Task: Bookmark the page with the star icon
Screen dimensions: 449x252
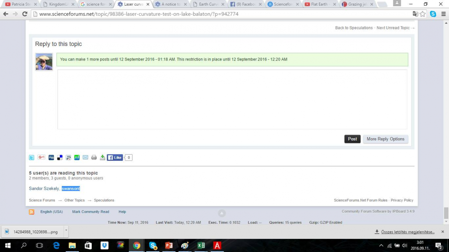Action: click(x=423, y=14)
